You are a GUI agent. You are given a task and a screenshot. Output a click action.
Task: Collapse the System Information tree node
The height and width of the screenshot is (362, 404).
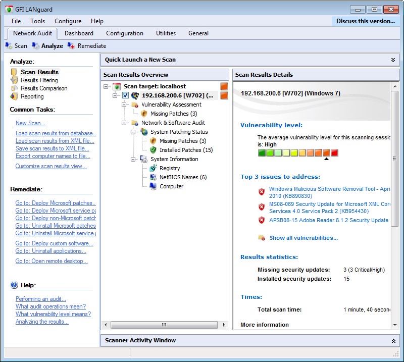[133, 159]
